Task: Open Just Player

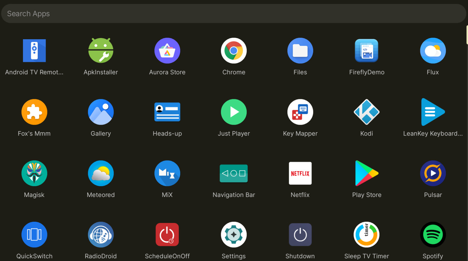Action: click(x=234, y=112)
